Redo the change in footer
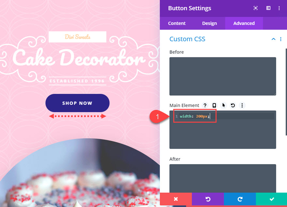Image resolution: width=287 pixels, height=207 pixels. (x=240, y=199)
